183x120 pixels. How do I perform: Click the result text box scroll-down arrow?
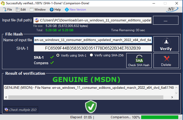pyautogui.click(x=176, y=93)
